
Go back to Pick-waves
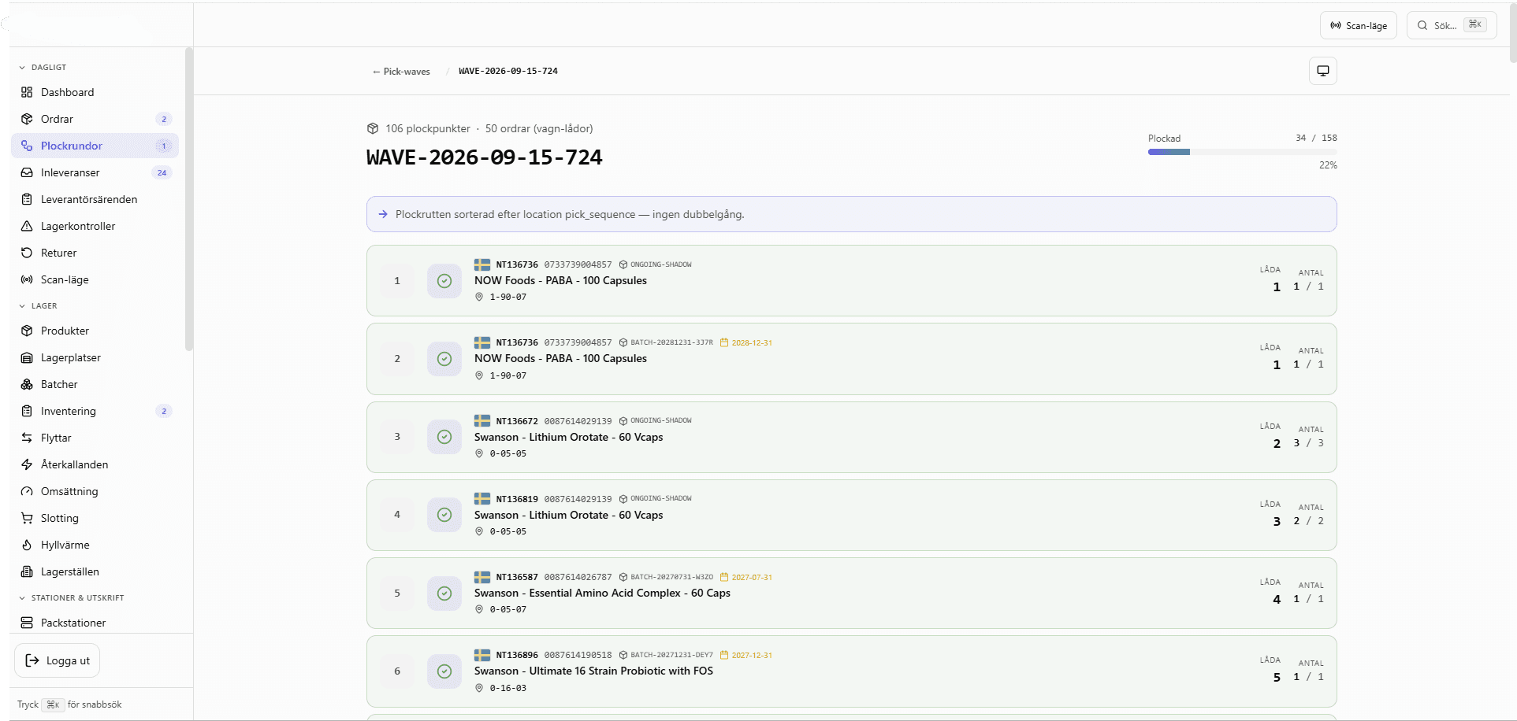401,72
